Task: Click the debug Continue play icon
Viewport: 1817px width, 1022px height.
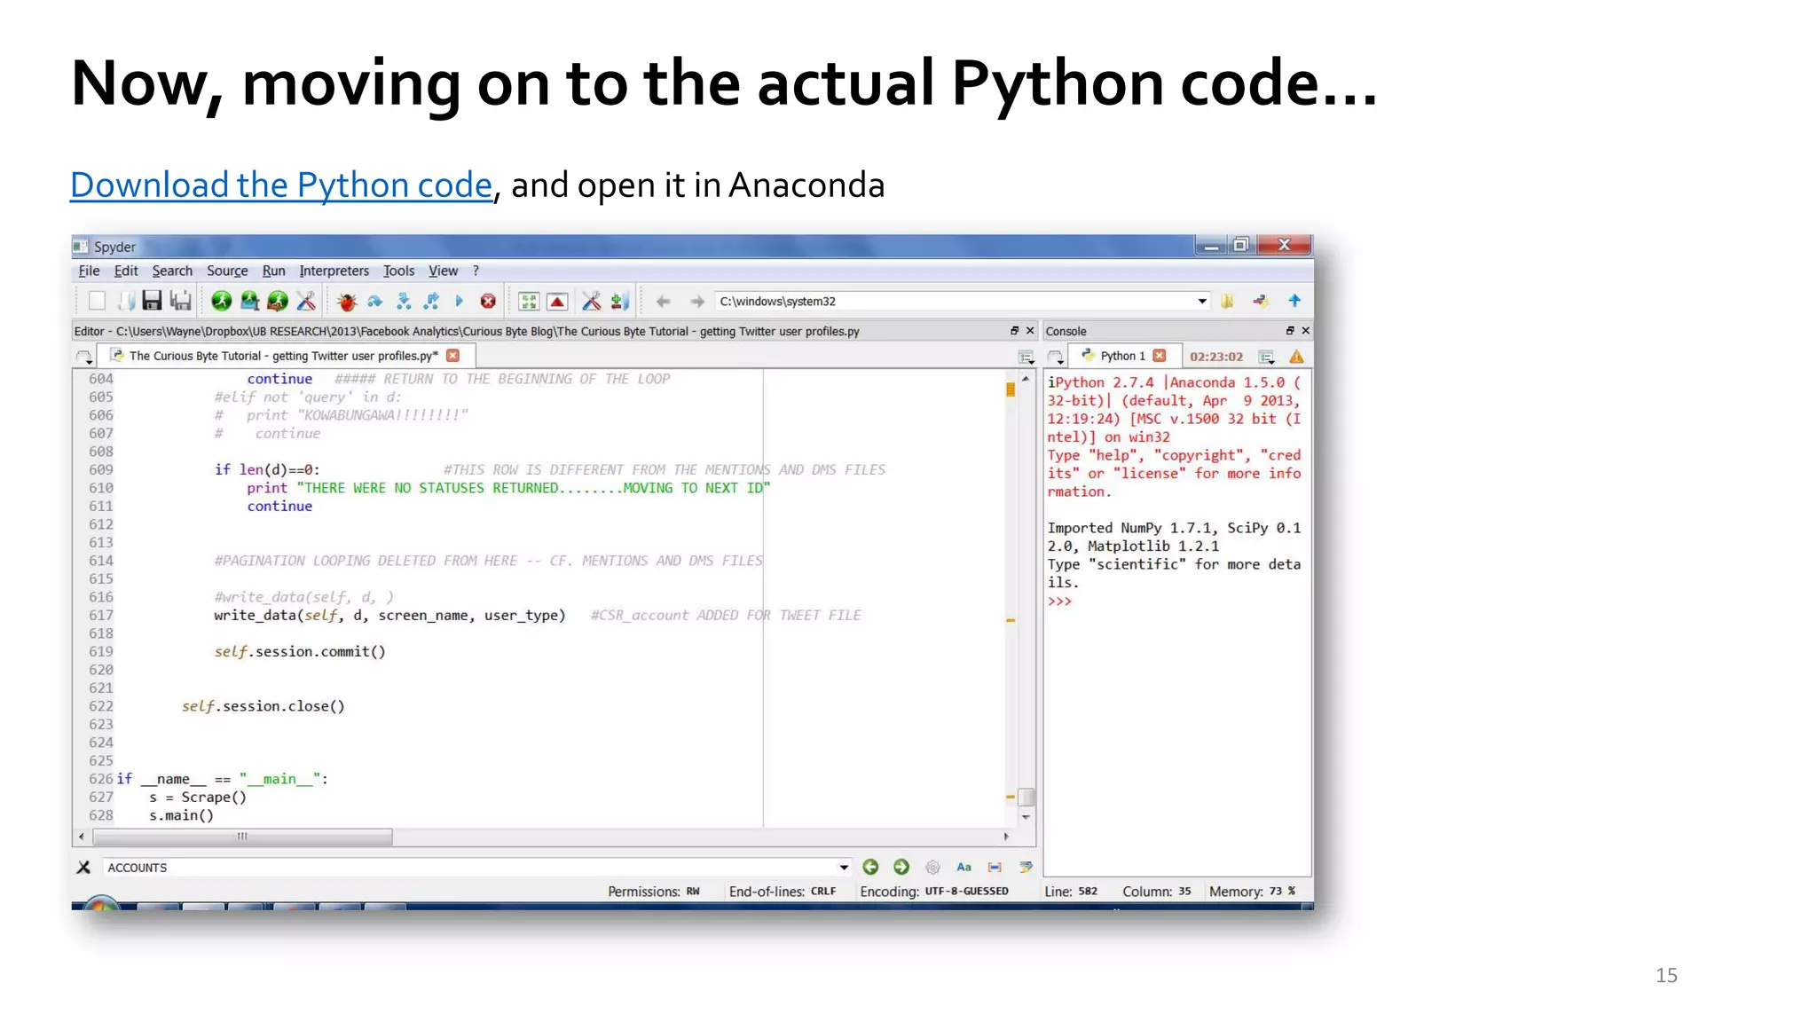Action: (x=460, y=302)
